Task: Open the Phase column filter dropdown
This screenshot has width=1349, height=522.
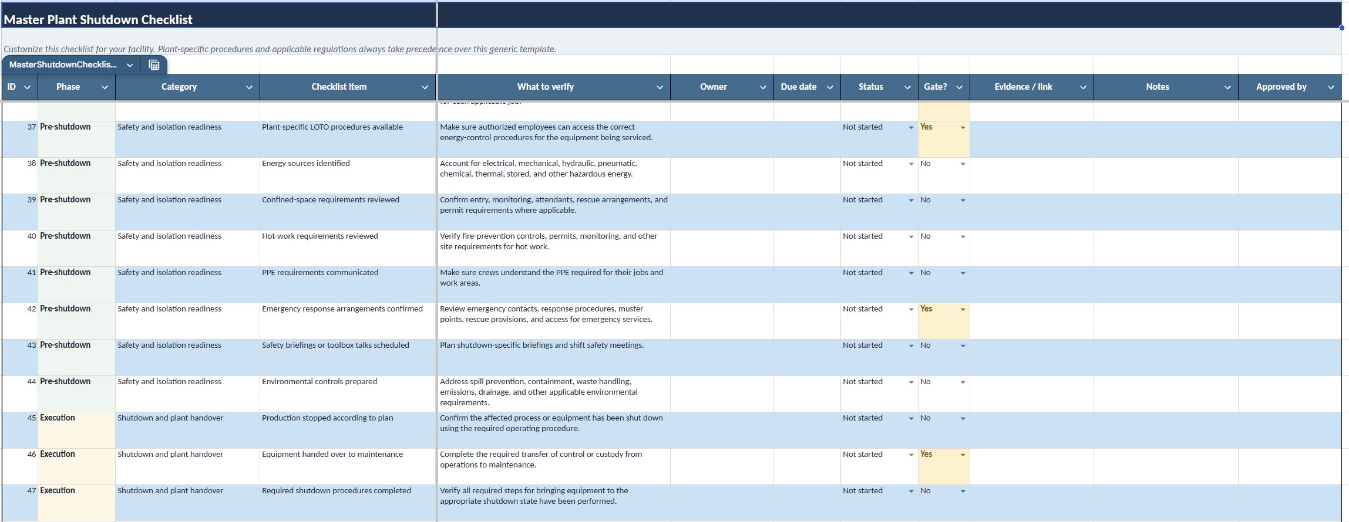Action: (x=105, y=87)
